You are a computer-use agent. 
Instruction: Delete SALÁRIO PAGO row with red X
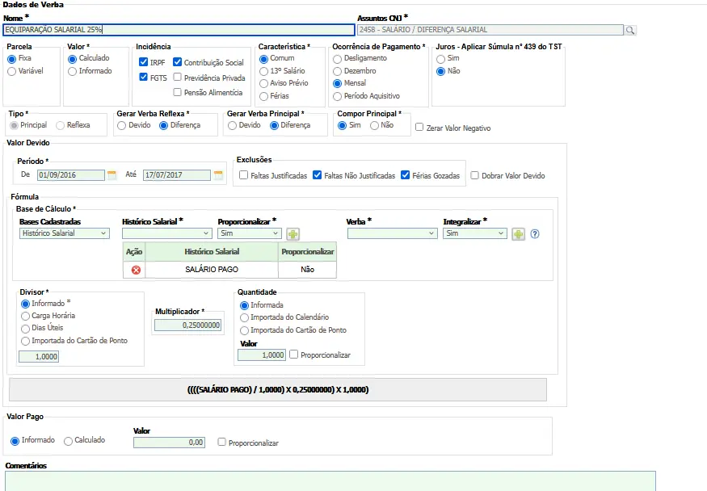tap(135, 270)
